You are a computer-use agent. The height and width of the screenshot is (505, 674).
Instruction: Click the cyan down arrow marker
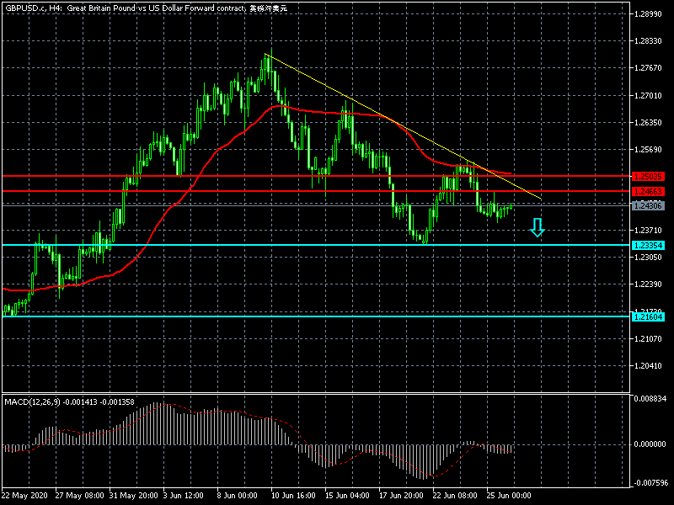[x=537, y=227]
